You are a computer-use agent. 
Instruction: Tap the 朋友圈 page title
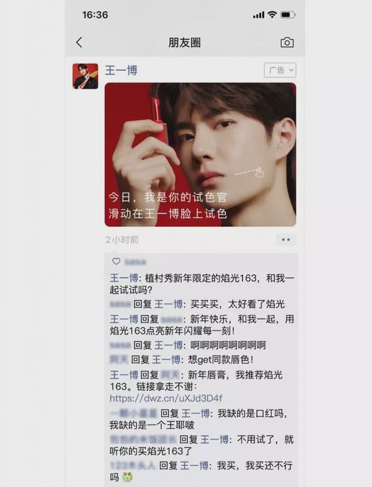pos(185,43)
